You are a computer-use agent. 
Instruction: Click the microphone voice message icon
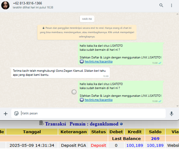click(x=171, y=114)
